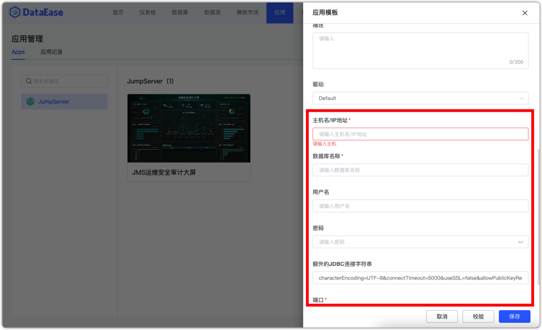The height and width of the screenshot is (330, 542).
Task: Open 数据源 in top navigation
Action: 212,12
